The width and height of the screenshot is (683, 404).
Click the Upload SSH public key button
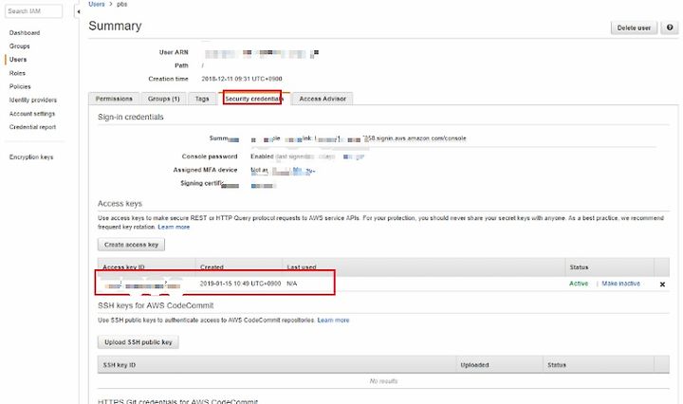(138, 342)
